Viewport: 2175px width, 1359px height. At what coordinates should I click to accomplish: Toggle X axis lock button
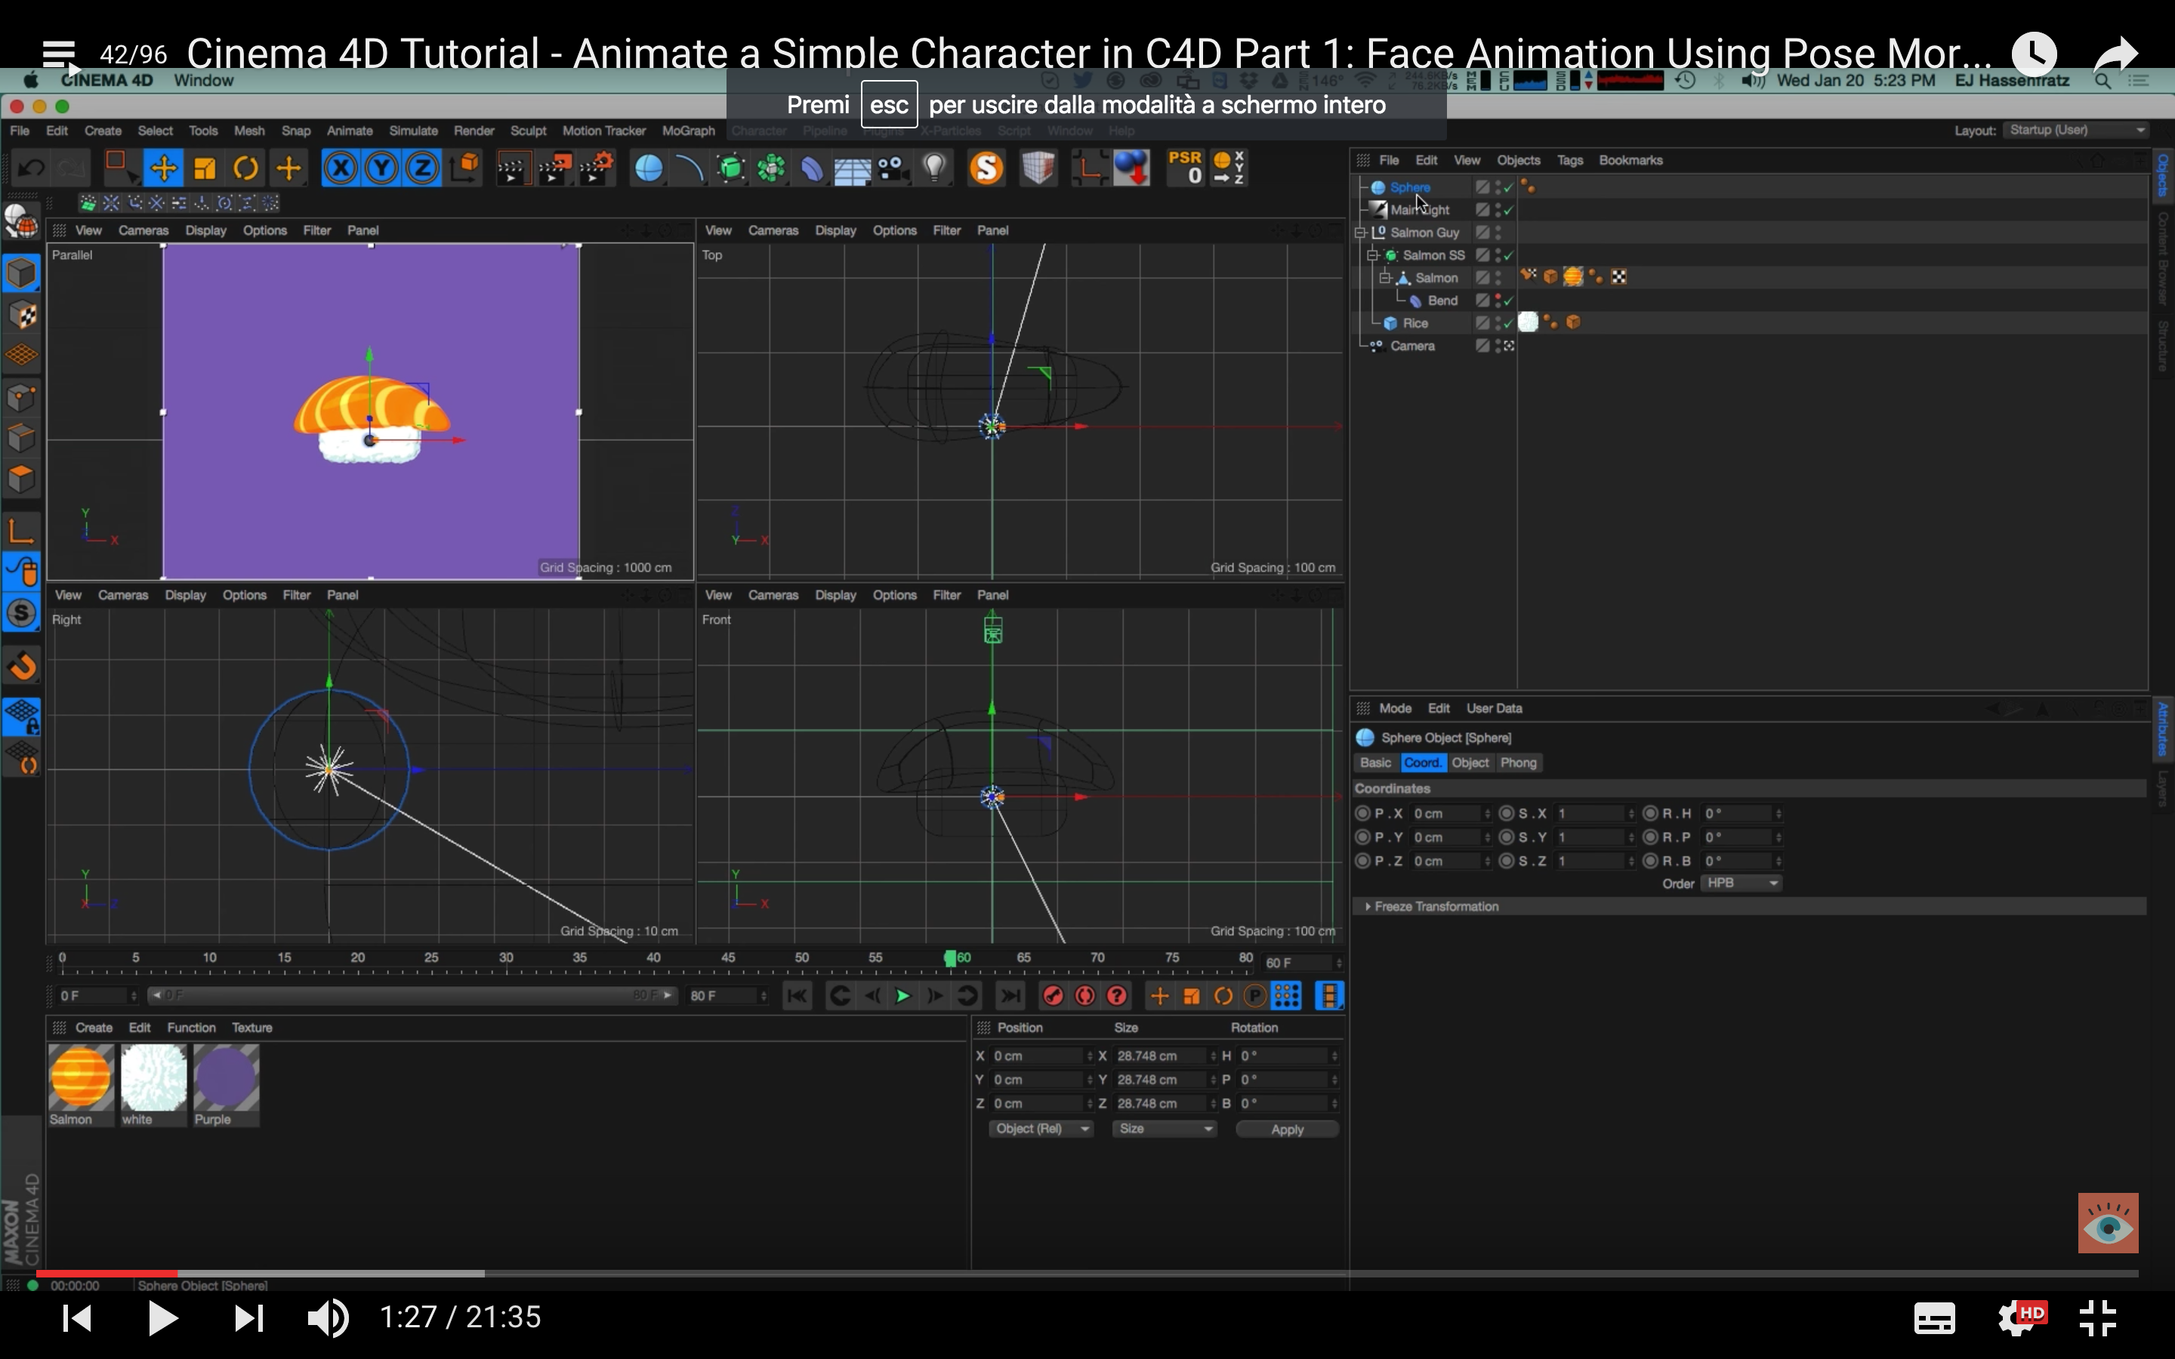tap(340, 168)
